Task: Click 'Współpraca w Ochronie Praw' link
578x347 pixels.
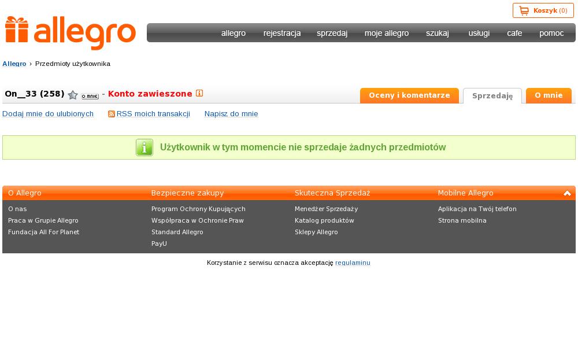Action: [x=198, y=220]
